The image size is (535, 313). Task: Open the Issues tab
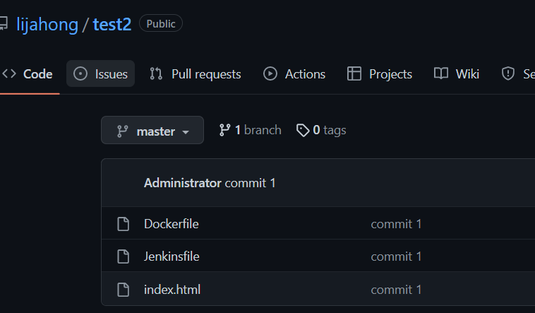101,73
